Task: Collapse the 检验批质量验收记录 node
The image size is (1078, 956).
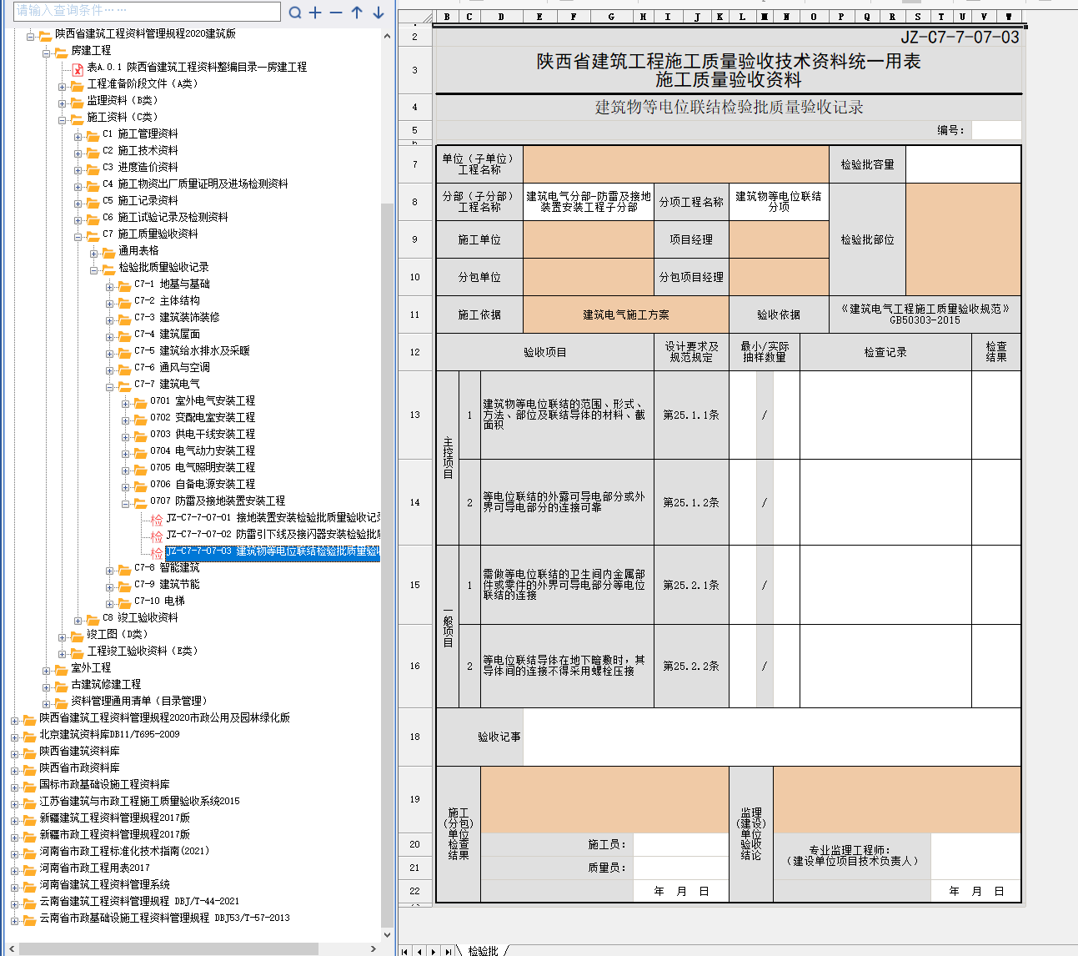Action: [93, 270]
